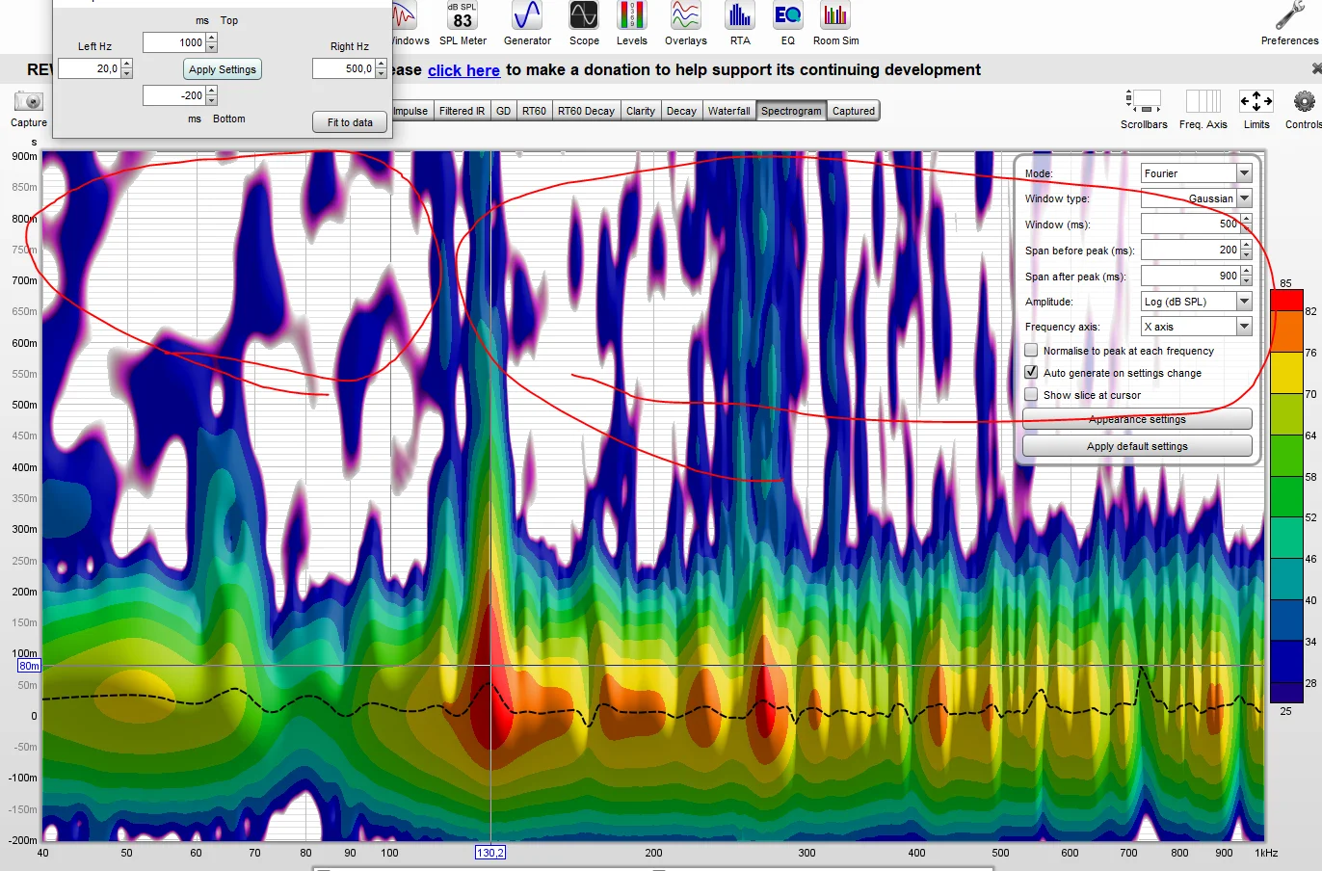
Task: Uncheck Auto generate on settings change
Action: click(x=1031, y=373)
